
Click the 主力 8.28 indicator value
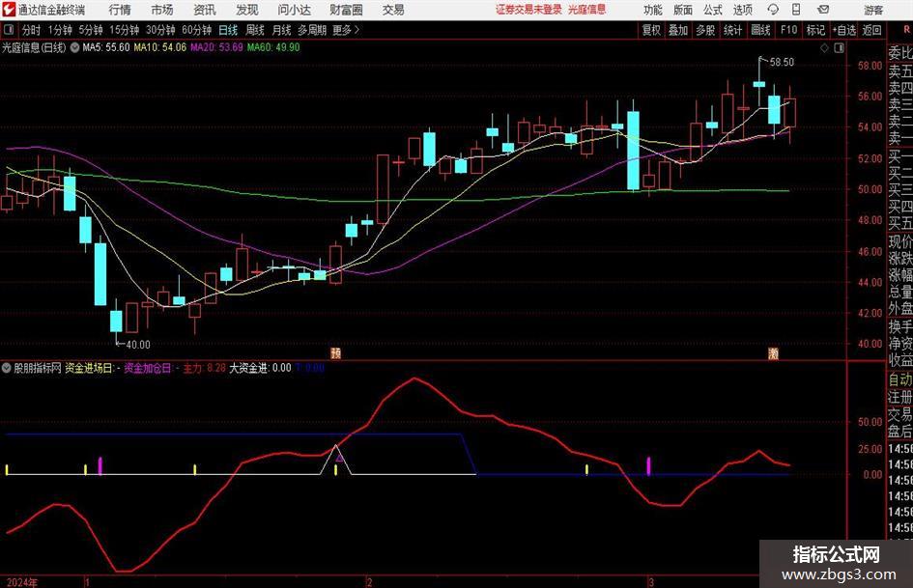[x=204, y=368]
